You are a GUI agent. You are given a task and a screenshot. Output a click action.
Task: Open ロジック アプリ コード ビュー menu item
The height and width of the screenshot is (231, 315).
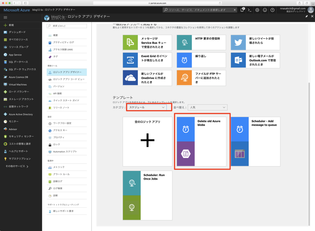coord(67,79)
